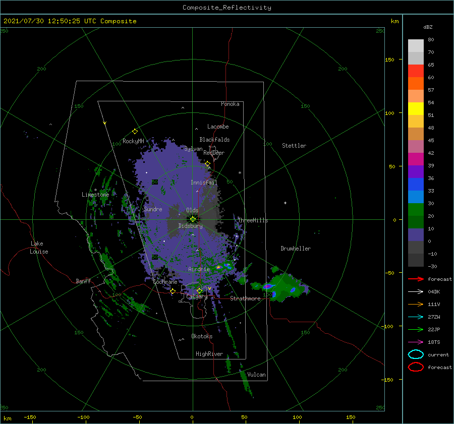Select the red 65 dBZ color swatch

point(416,71)
